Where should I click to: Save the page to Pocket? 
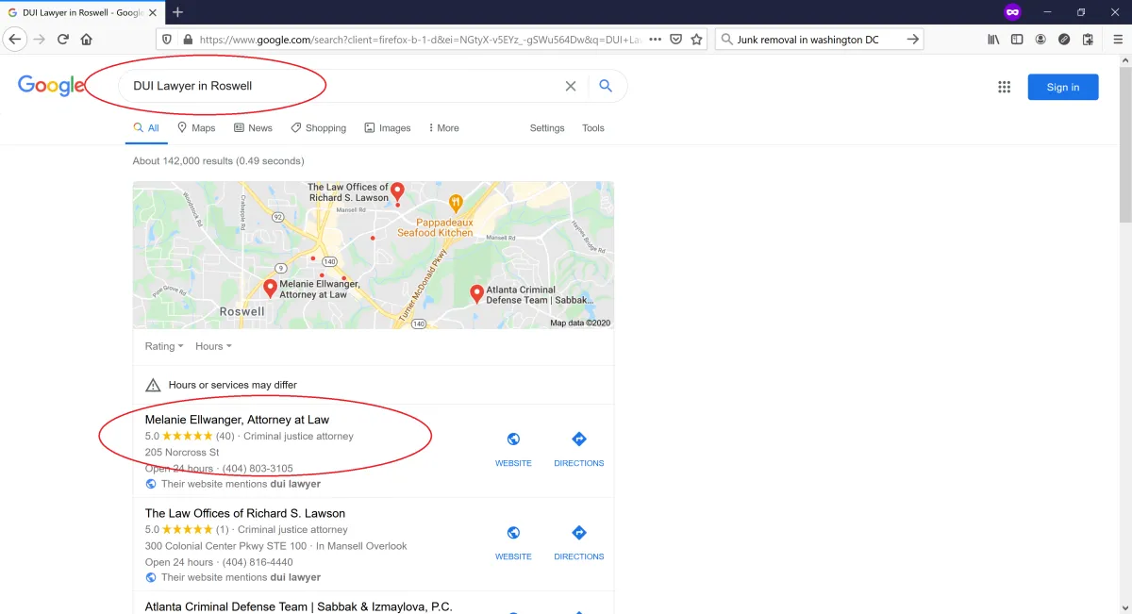(676, 40)
